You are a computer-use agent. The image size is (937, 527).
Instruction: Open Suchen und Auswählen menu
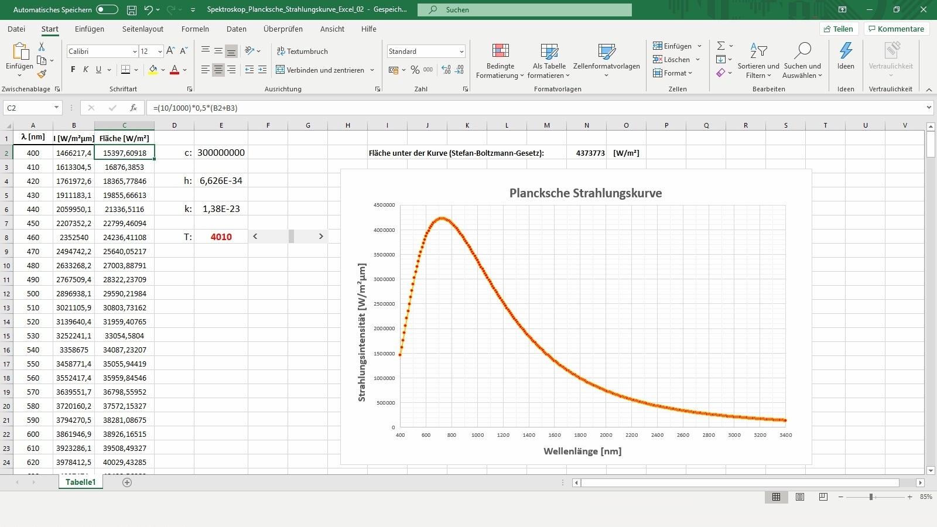point(802,61)
